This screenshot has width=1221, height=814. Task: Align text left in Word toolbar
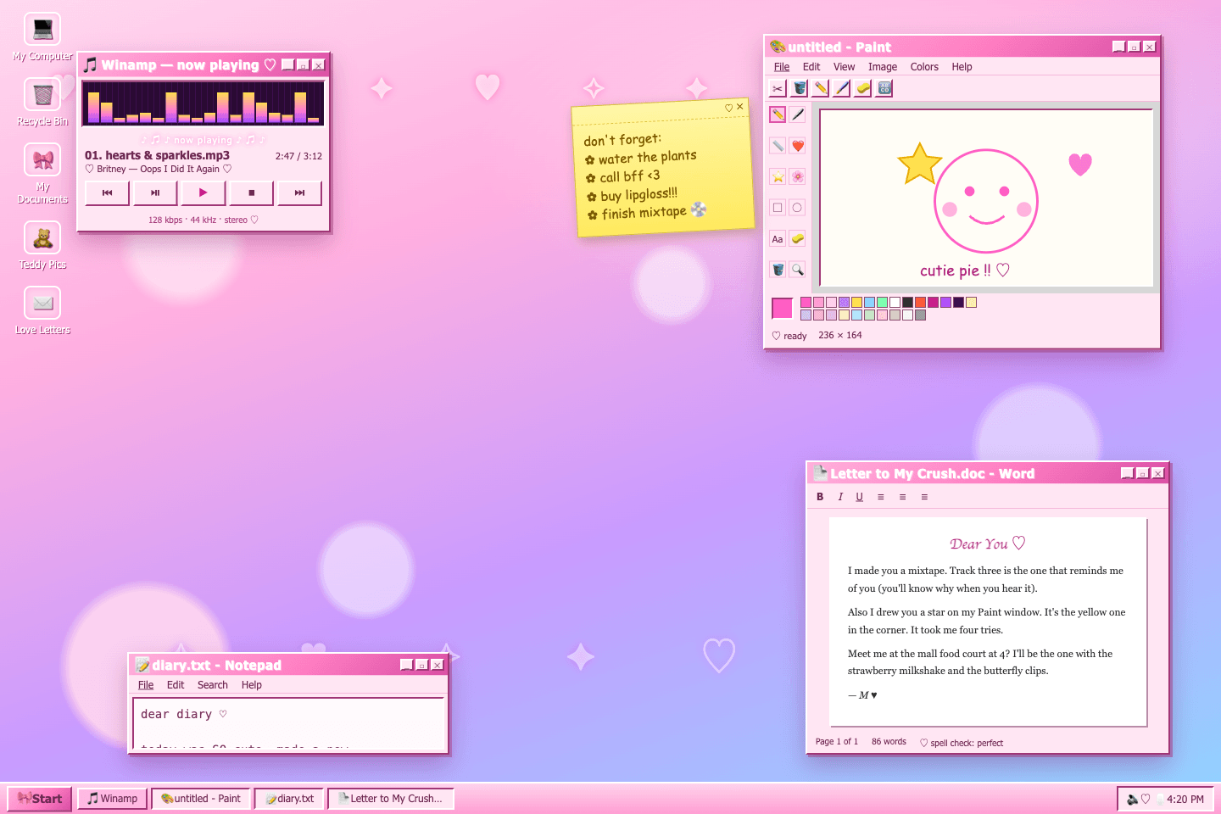(x=881, y=497)
